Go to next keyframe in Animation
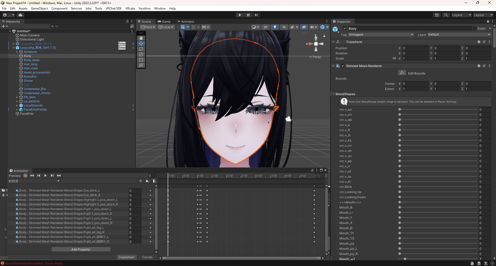Screen dimensions: 496x266 [52, 176]
